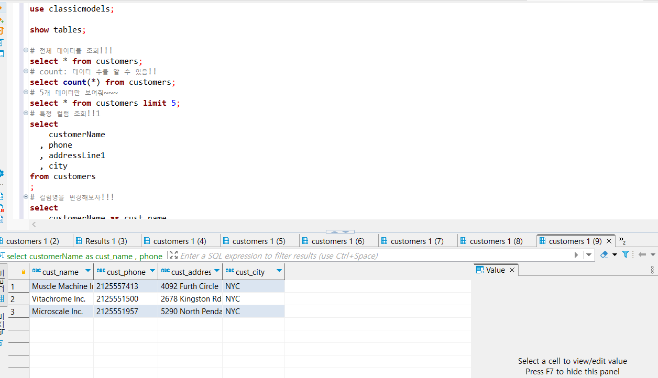The image size is (658, 378).
Task: Collapse the '# count:' comment fold marker
Action: pyautogui.click(x=26, y=71)
